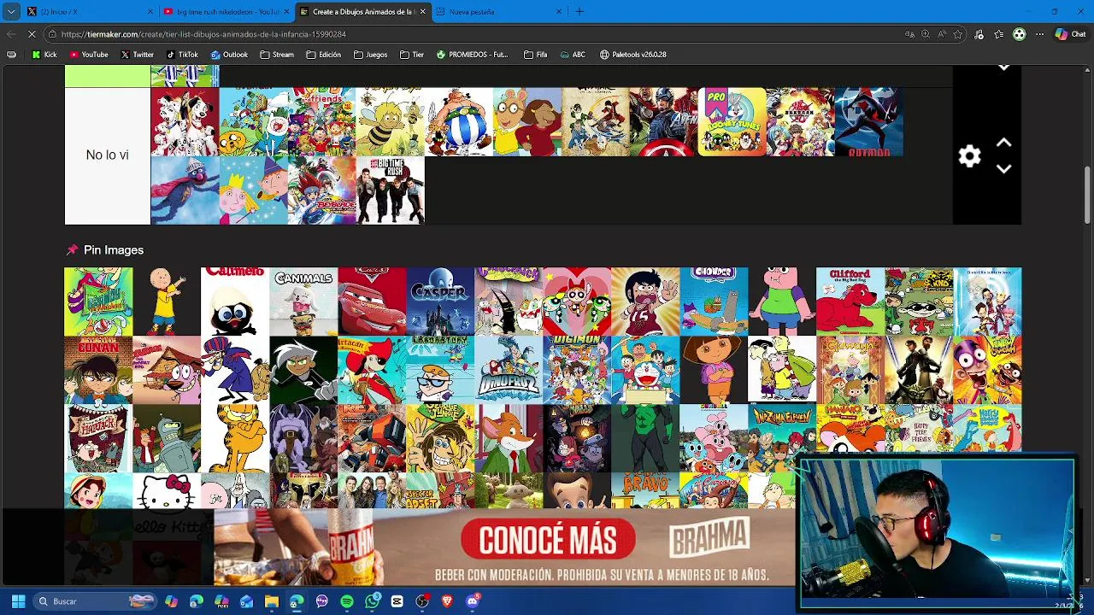1094x615 pixels.
Task: Stop loading the page
Action: tap(31, 34)
